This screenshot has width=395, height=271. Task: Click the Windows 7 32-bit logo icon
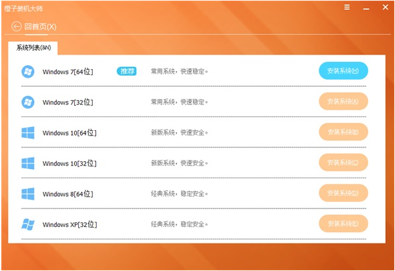tap(28, 102)
